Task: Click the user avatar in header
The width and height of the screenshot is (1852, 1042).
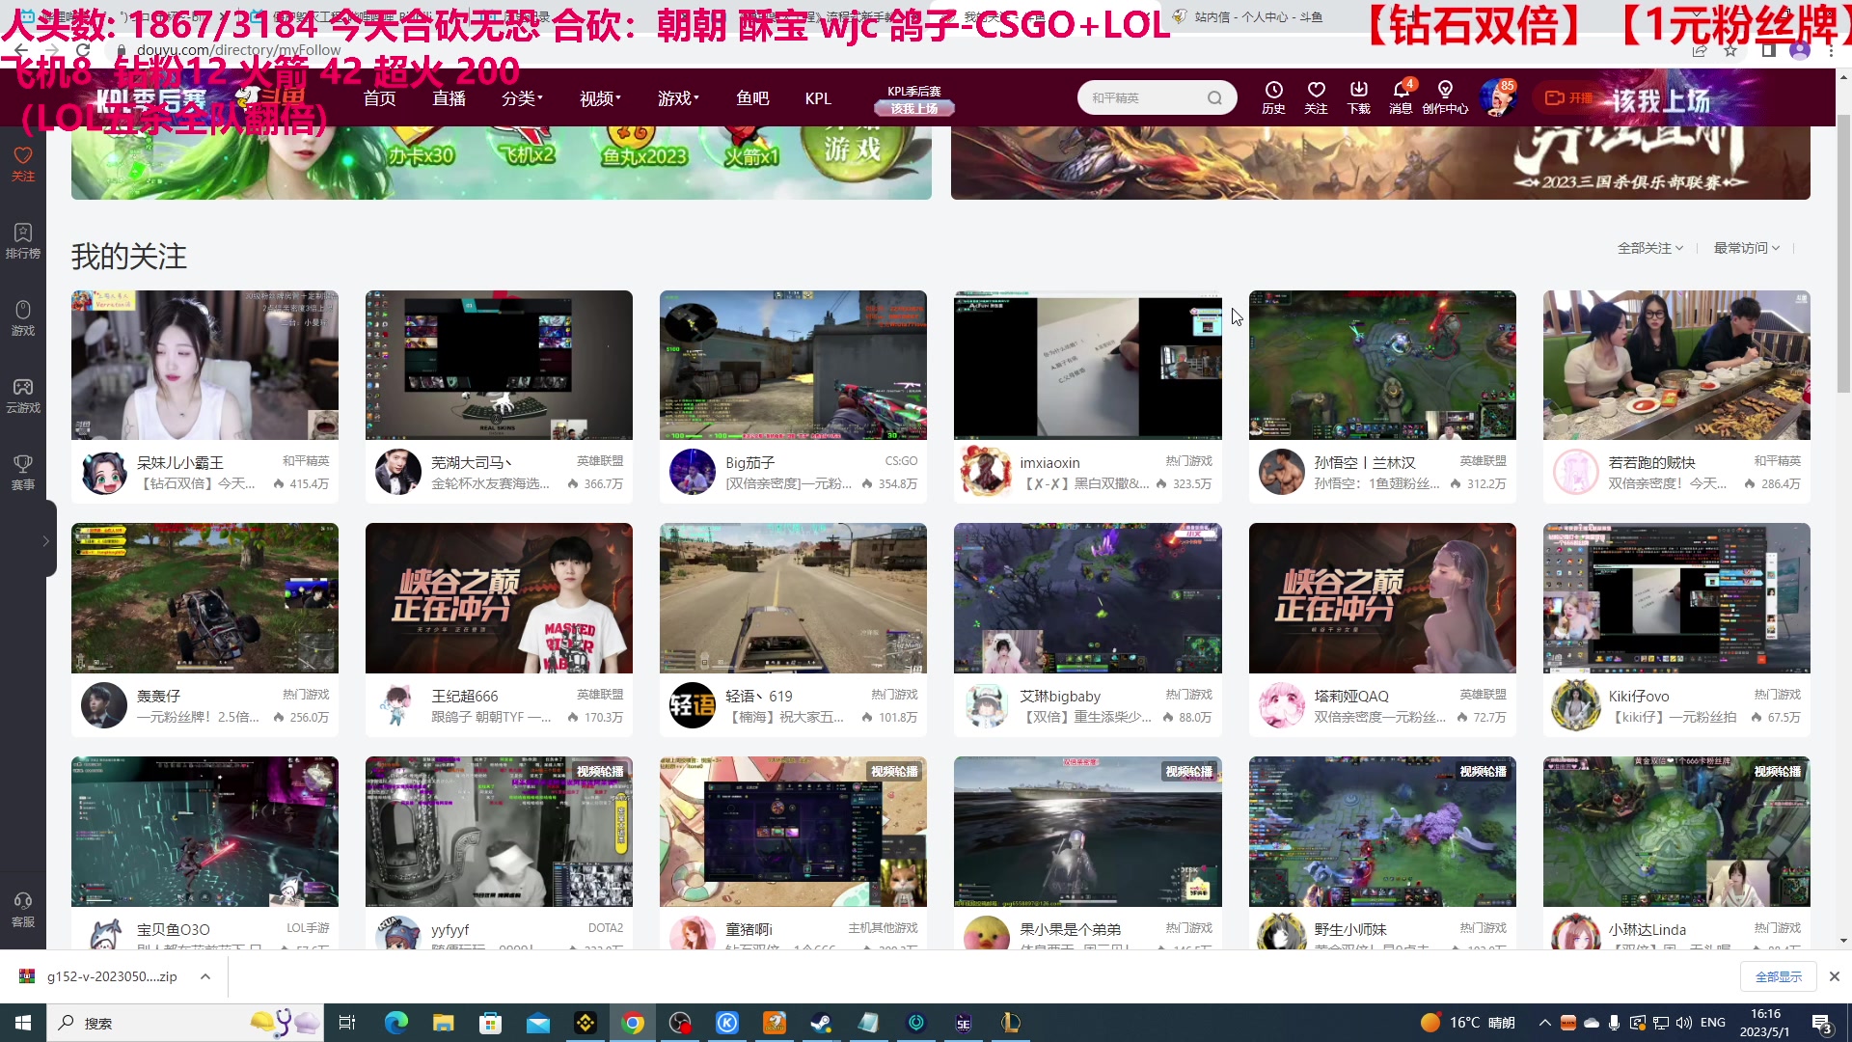Action: [x=1497, y=97]
